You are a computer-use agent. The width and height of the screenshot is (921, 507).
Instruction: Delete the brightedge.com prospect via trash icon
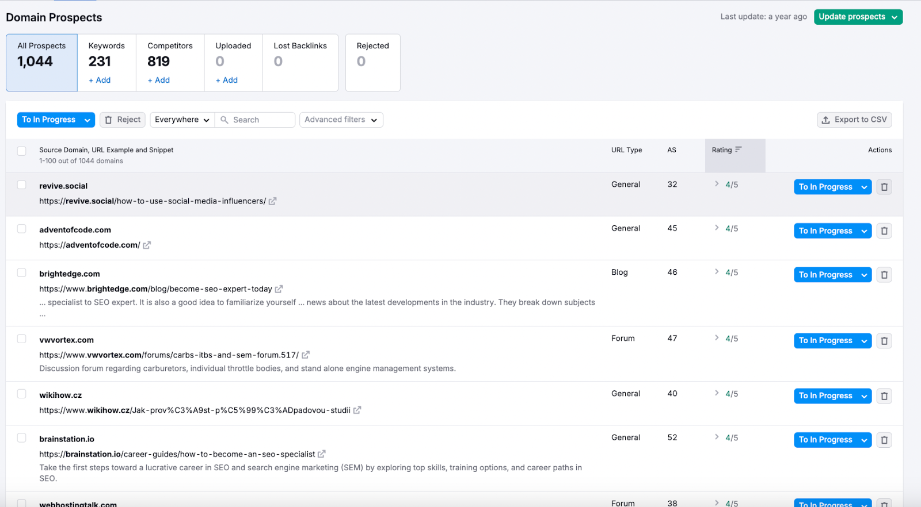(884, 275)
